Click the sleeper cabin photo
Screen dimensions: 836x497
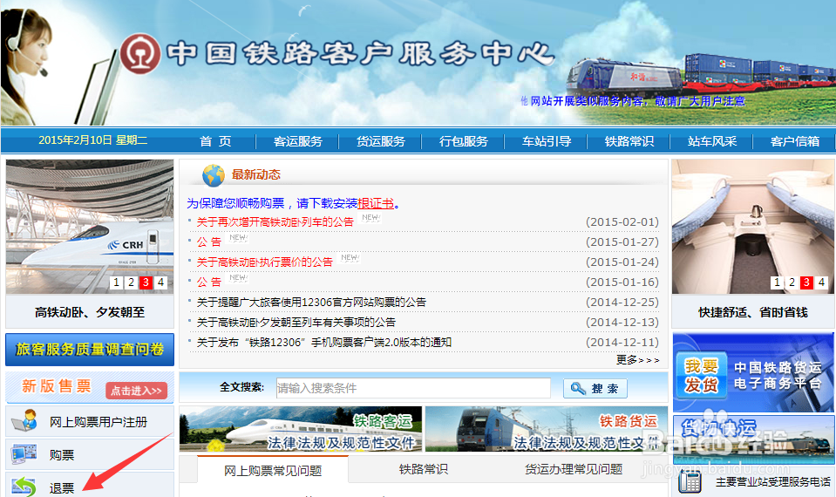[x=753, y=227]
